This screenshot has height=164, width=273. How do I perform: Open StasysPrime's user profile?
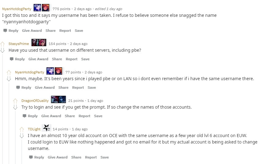pyautogui.click(x=19, y=44)
